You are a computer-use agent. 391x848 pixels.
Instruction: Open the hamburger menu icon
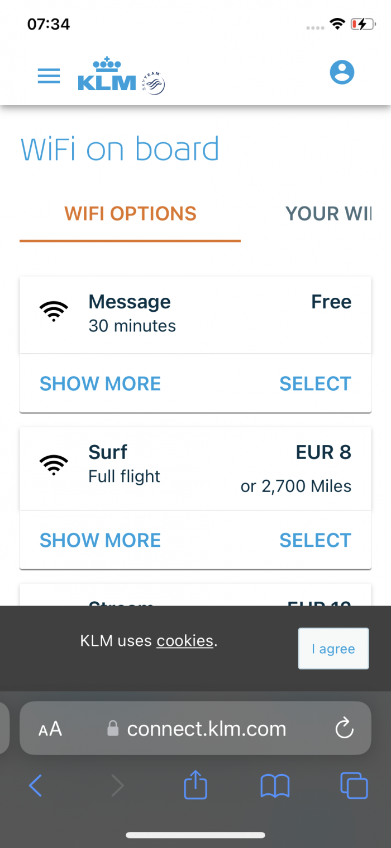[49, 76]
